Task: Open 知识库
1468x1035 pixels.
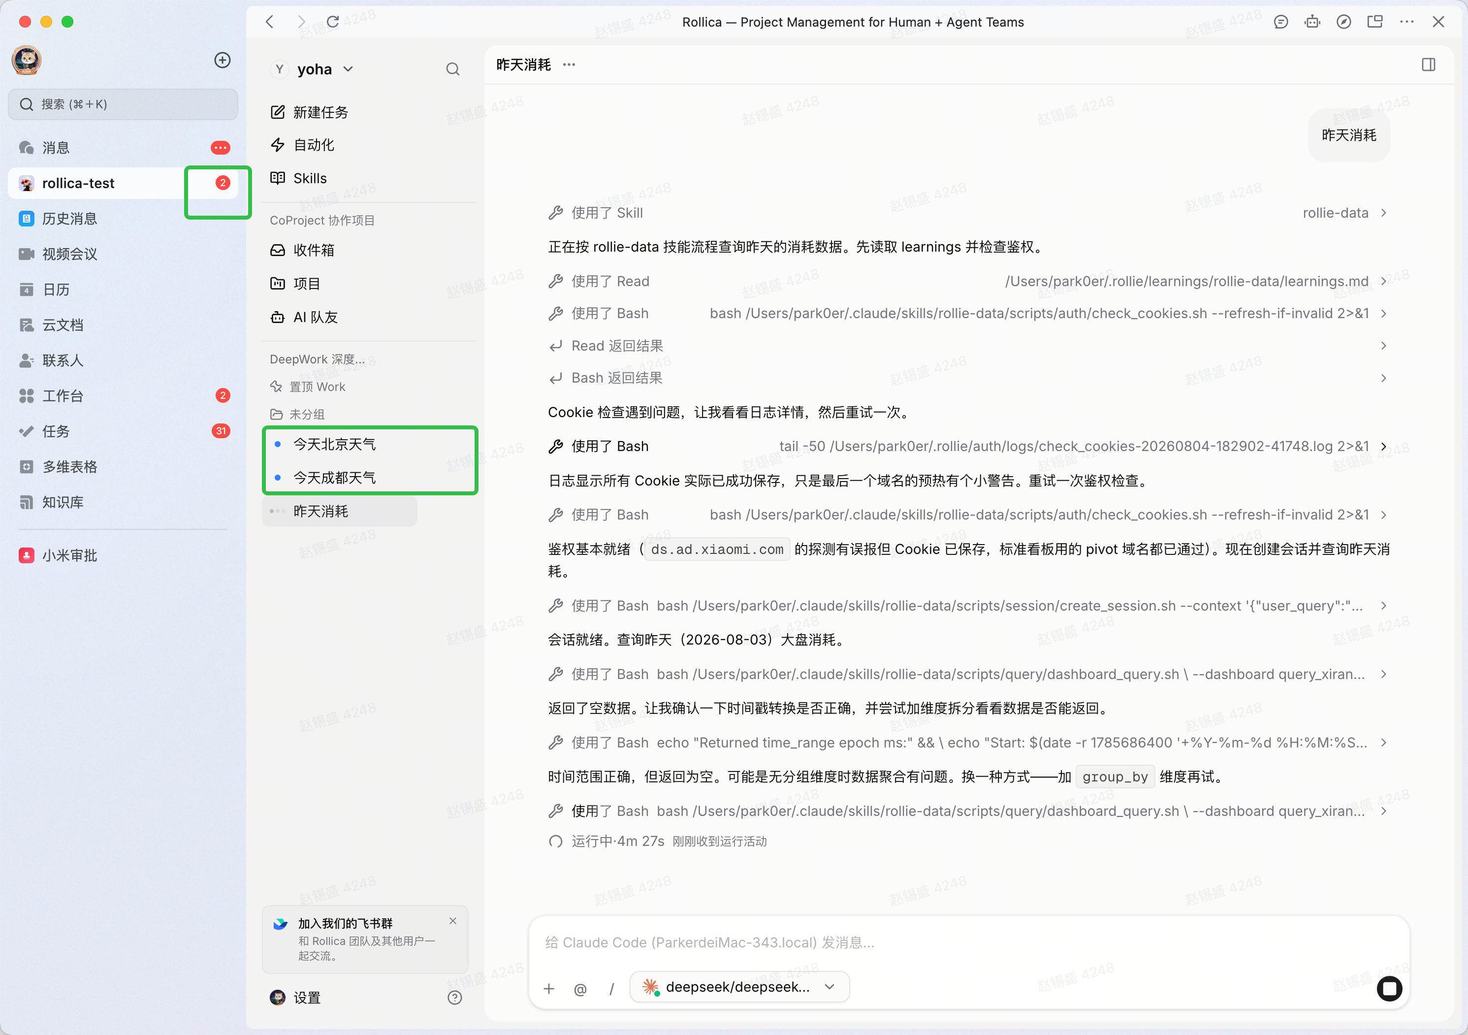Action: pos(123,502)
